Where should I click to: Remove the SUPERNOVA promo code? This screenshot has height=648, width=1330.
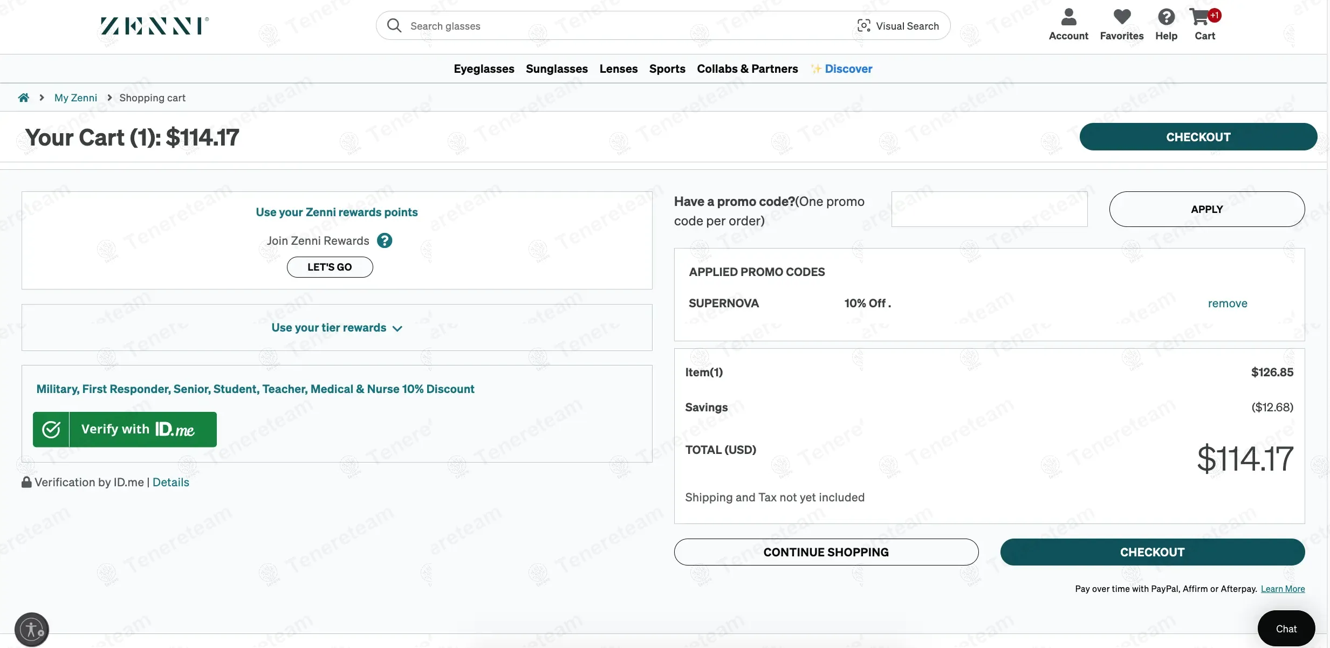(x=1228, y=304)
